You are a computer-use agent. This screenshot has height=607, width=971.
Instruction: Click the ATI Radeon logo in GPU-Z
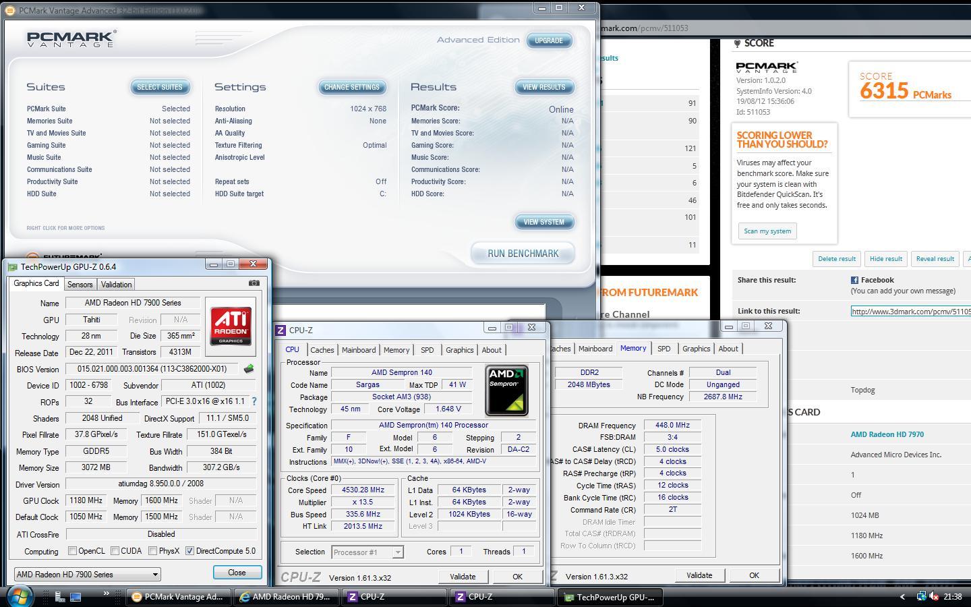[x=231, y=326]
